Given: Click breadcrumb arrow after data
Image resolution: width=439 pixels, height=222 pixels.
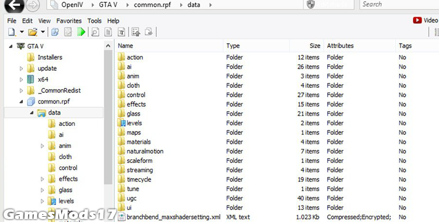Looking at the screenshot, I should coord(210,5).
